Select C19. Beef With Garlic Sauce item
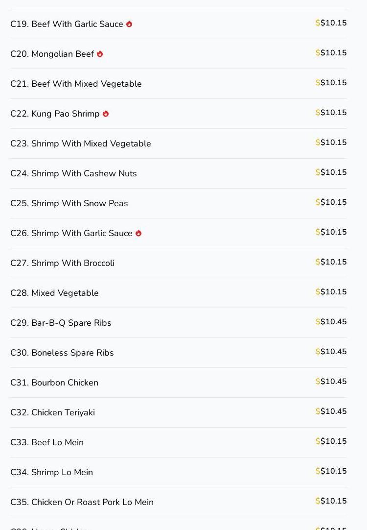This screenshot has height=530, width=367. click(67, 24)
